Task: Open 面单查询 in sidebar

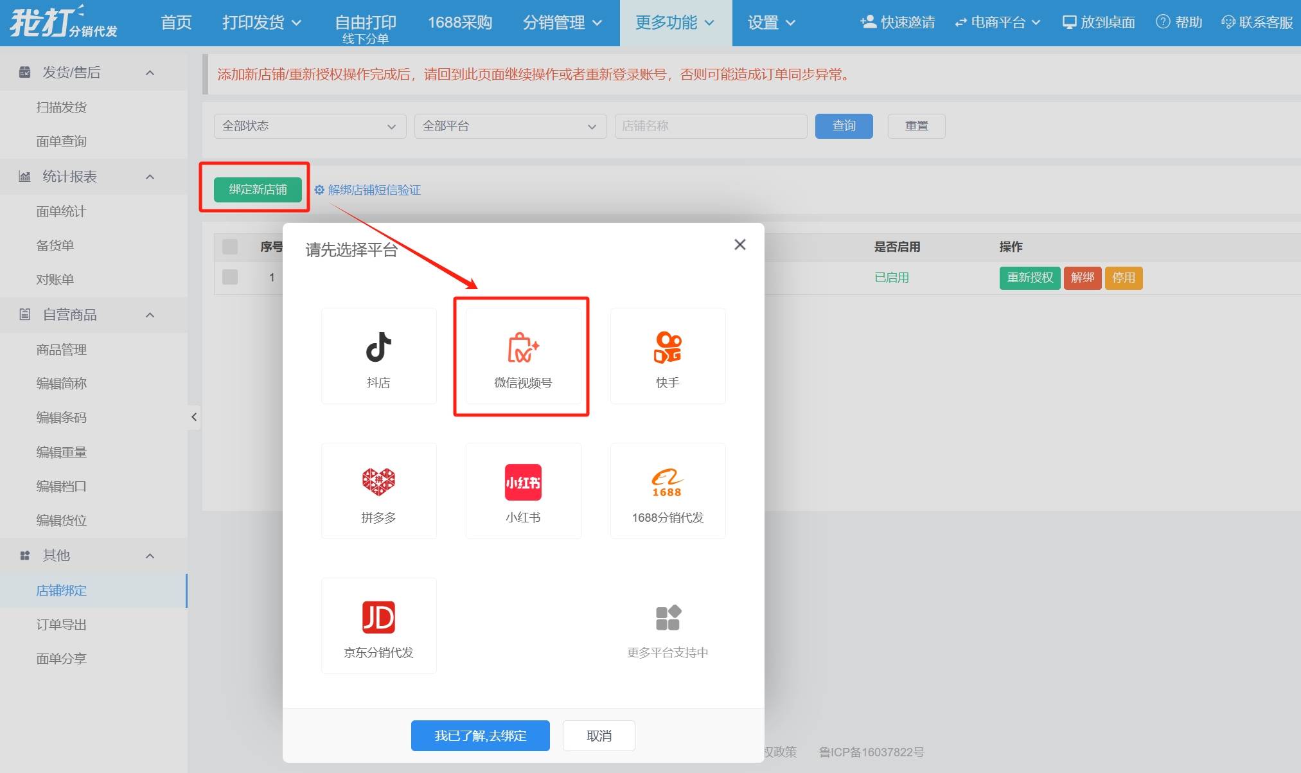Action: pyautogui.click(x=61, y=141)
